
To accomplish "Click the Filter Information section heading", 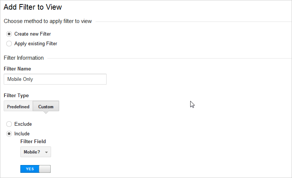I will tap(24, 58).
